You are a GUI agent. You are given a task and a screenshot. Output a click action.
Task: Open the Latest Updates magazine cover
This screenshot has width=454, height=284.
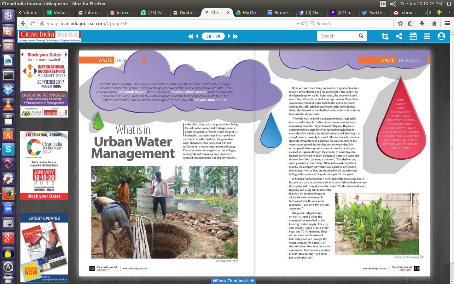[x=44, y=247]
